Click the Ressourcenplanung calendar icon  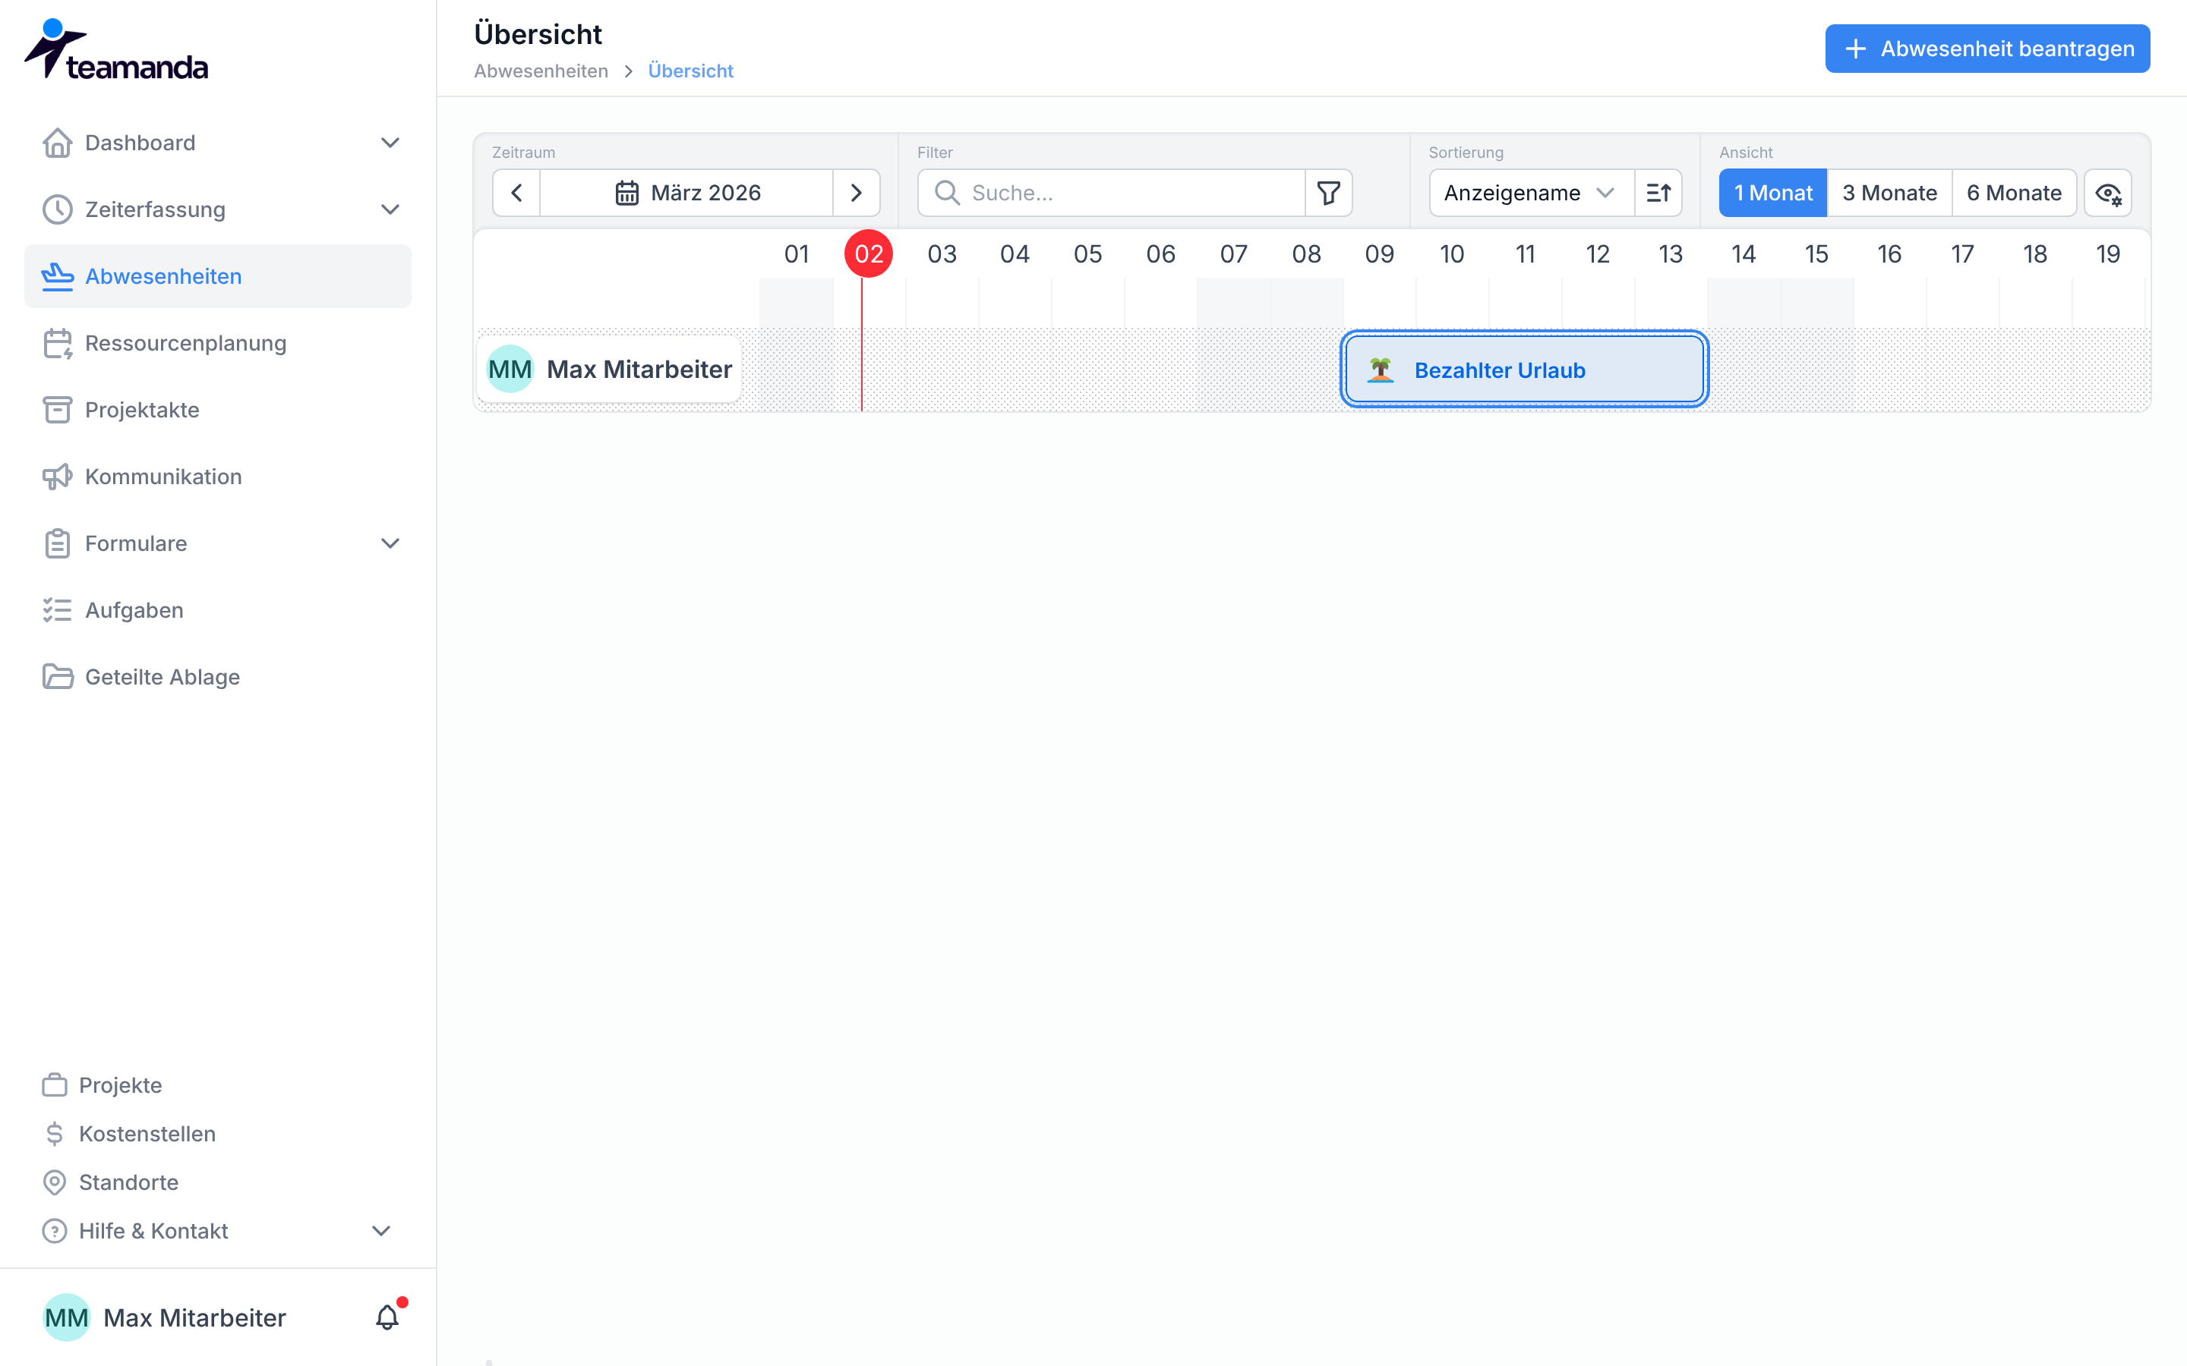coord(58,343)
